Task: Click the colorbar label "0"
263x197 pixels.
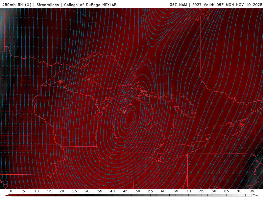Action: pos(11,191)
